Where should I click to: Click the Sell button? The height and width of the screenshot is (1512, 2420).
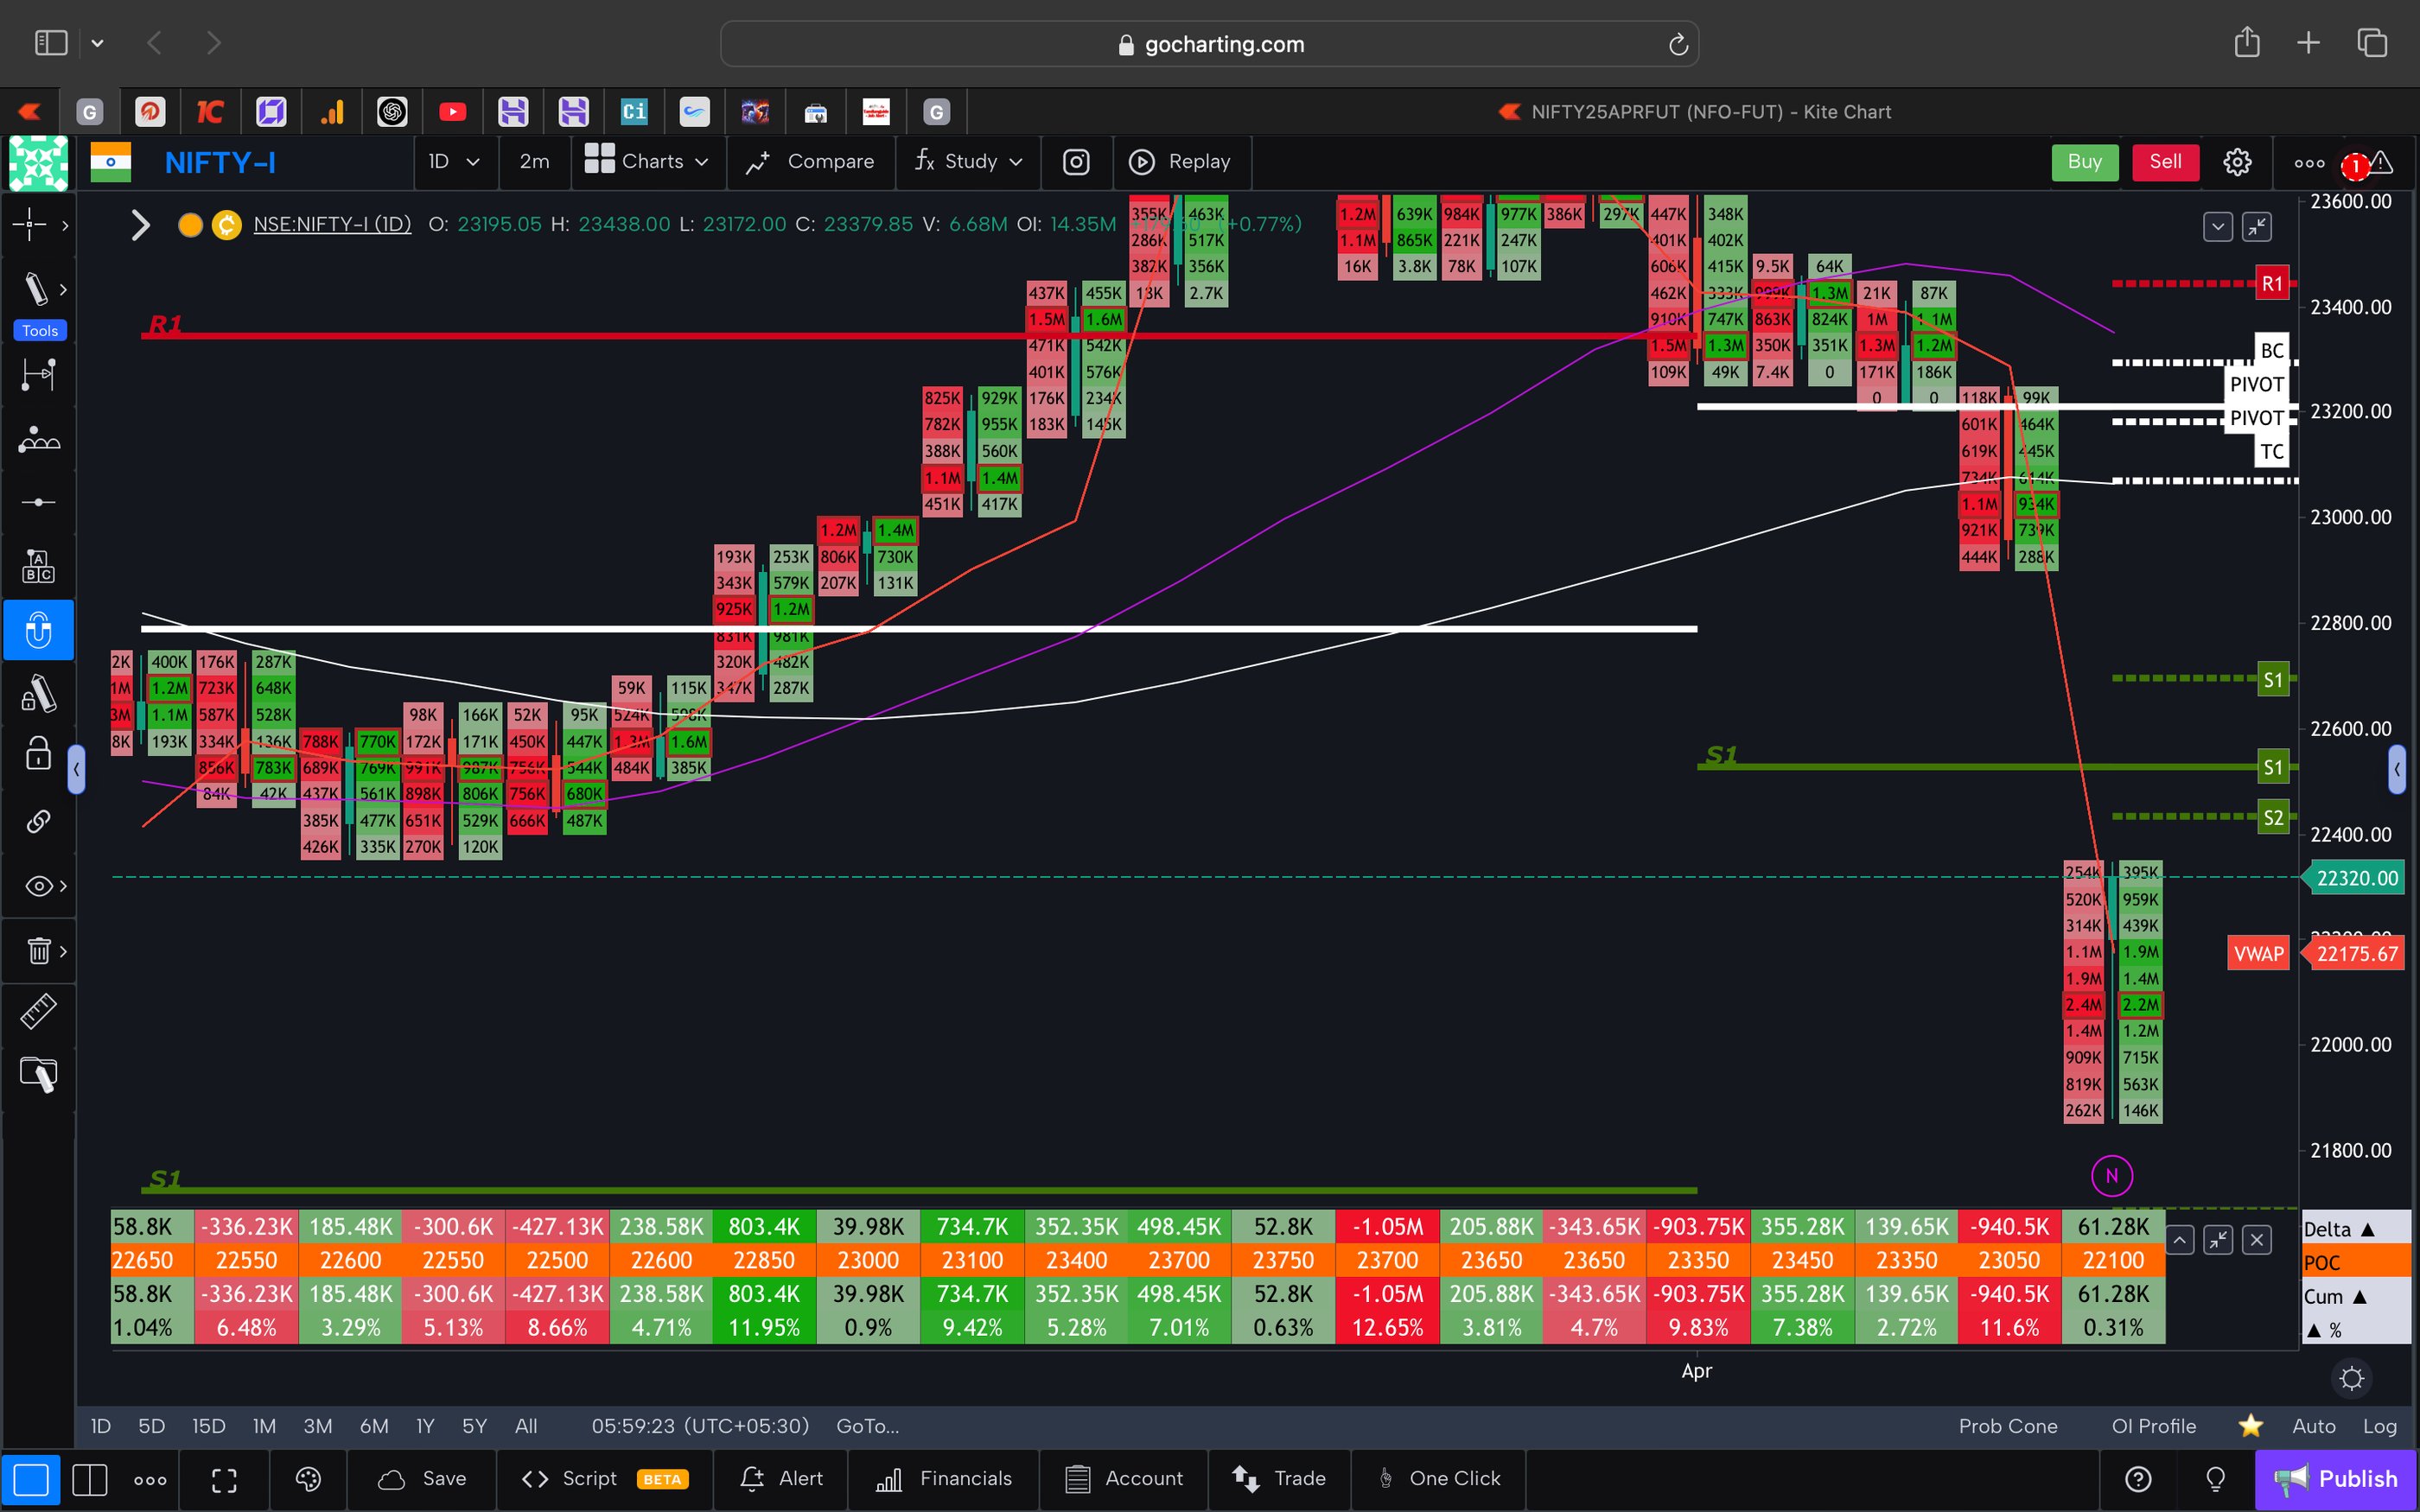pos(2164,162)
